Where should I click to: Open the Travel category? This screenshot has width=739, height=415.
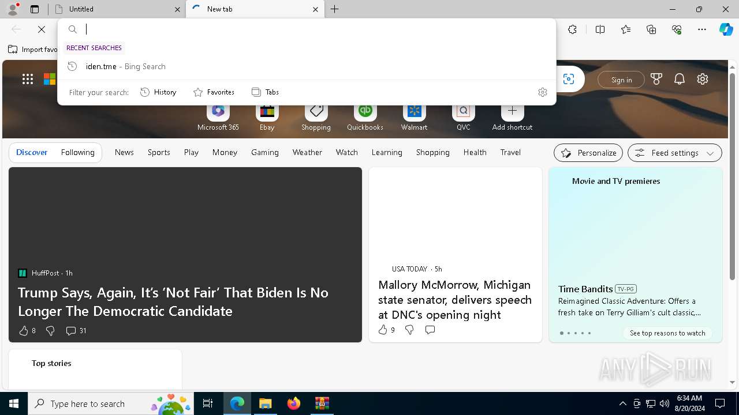(x=510, y=152)
